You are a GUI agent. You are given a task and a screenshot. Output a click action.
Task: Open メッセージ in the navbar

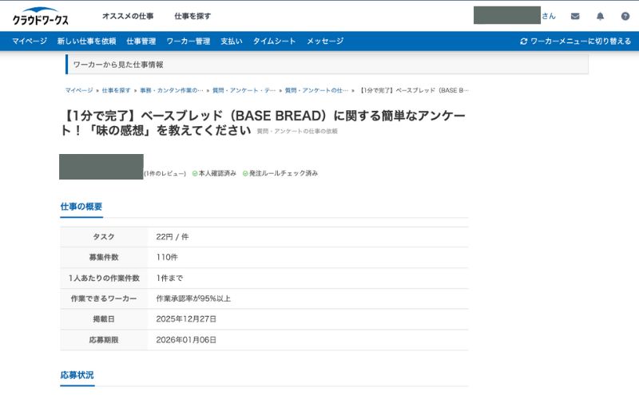325,41
